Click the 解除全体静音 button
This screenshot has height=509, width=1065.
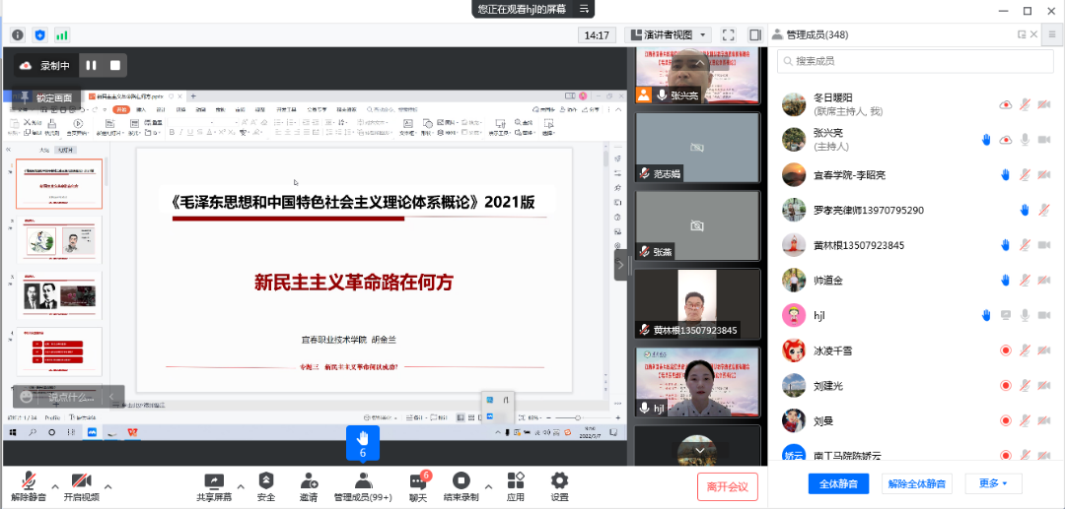point(916,483)
